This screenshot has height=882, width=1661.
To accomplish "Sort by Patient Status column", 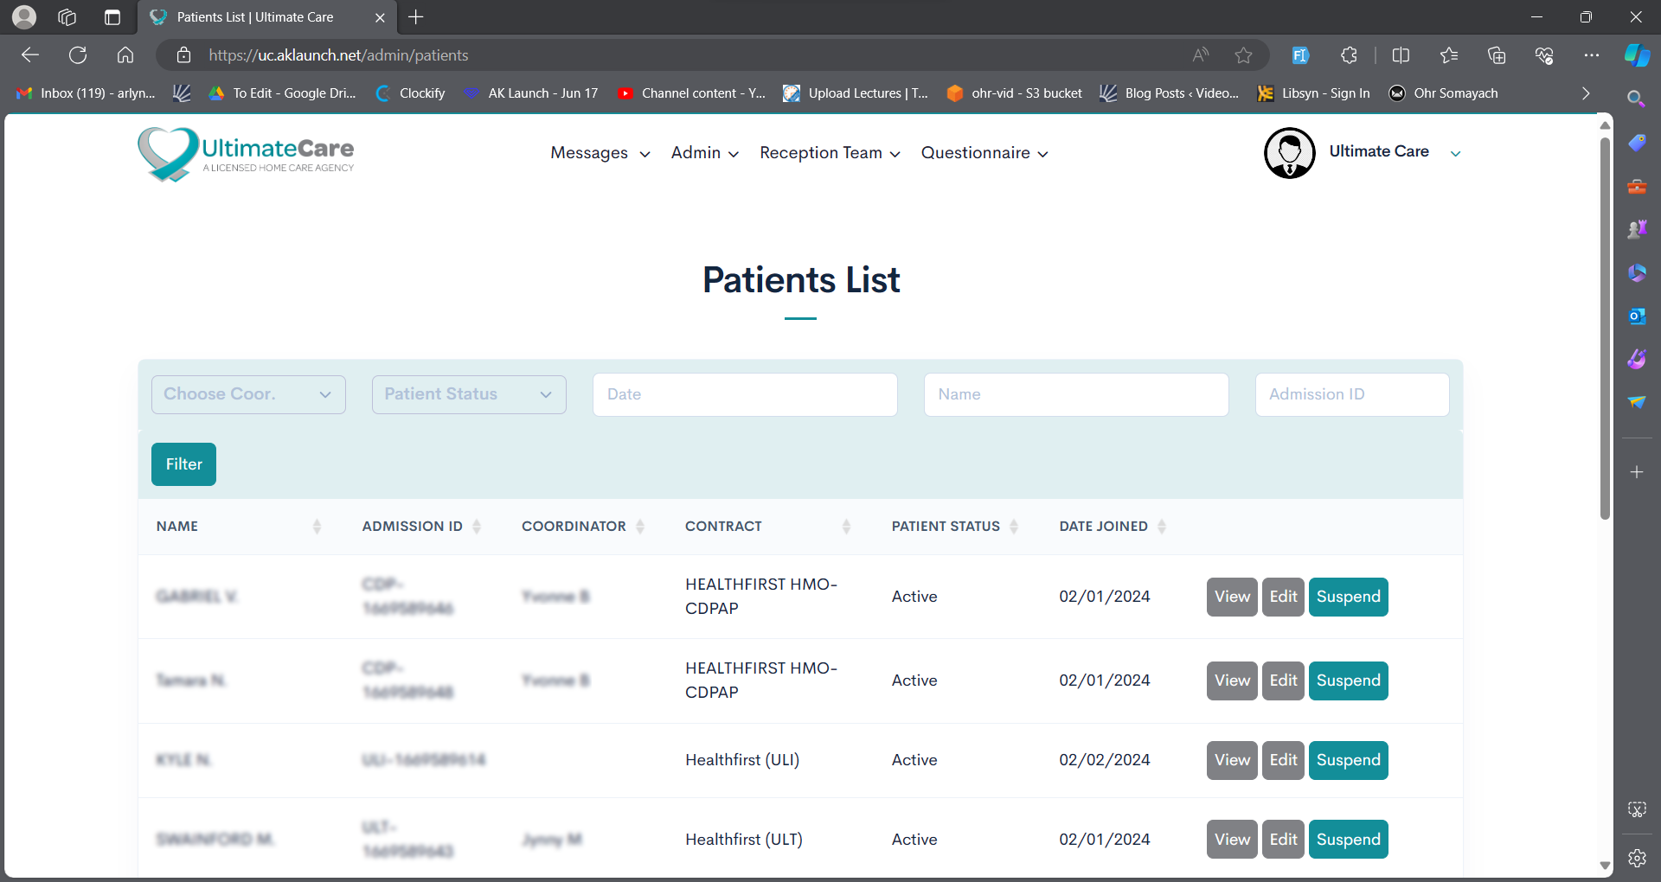I will [1014, 527].
